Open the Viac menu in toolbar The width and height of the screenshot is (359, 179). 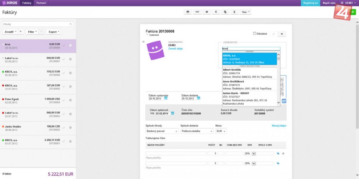(246, 12)
